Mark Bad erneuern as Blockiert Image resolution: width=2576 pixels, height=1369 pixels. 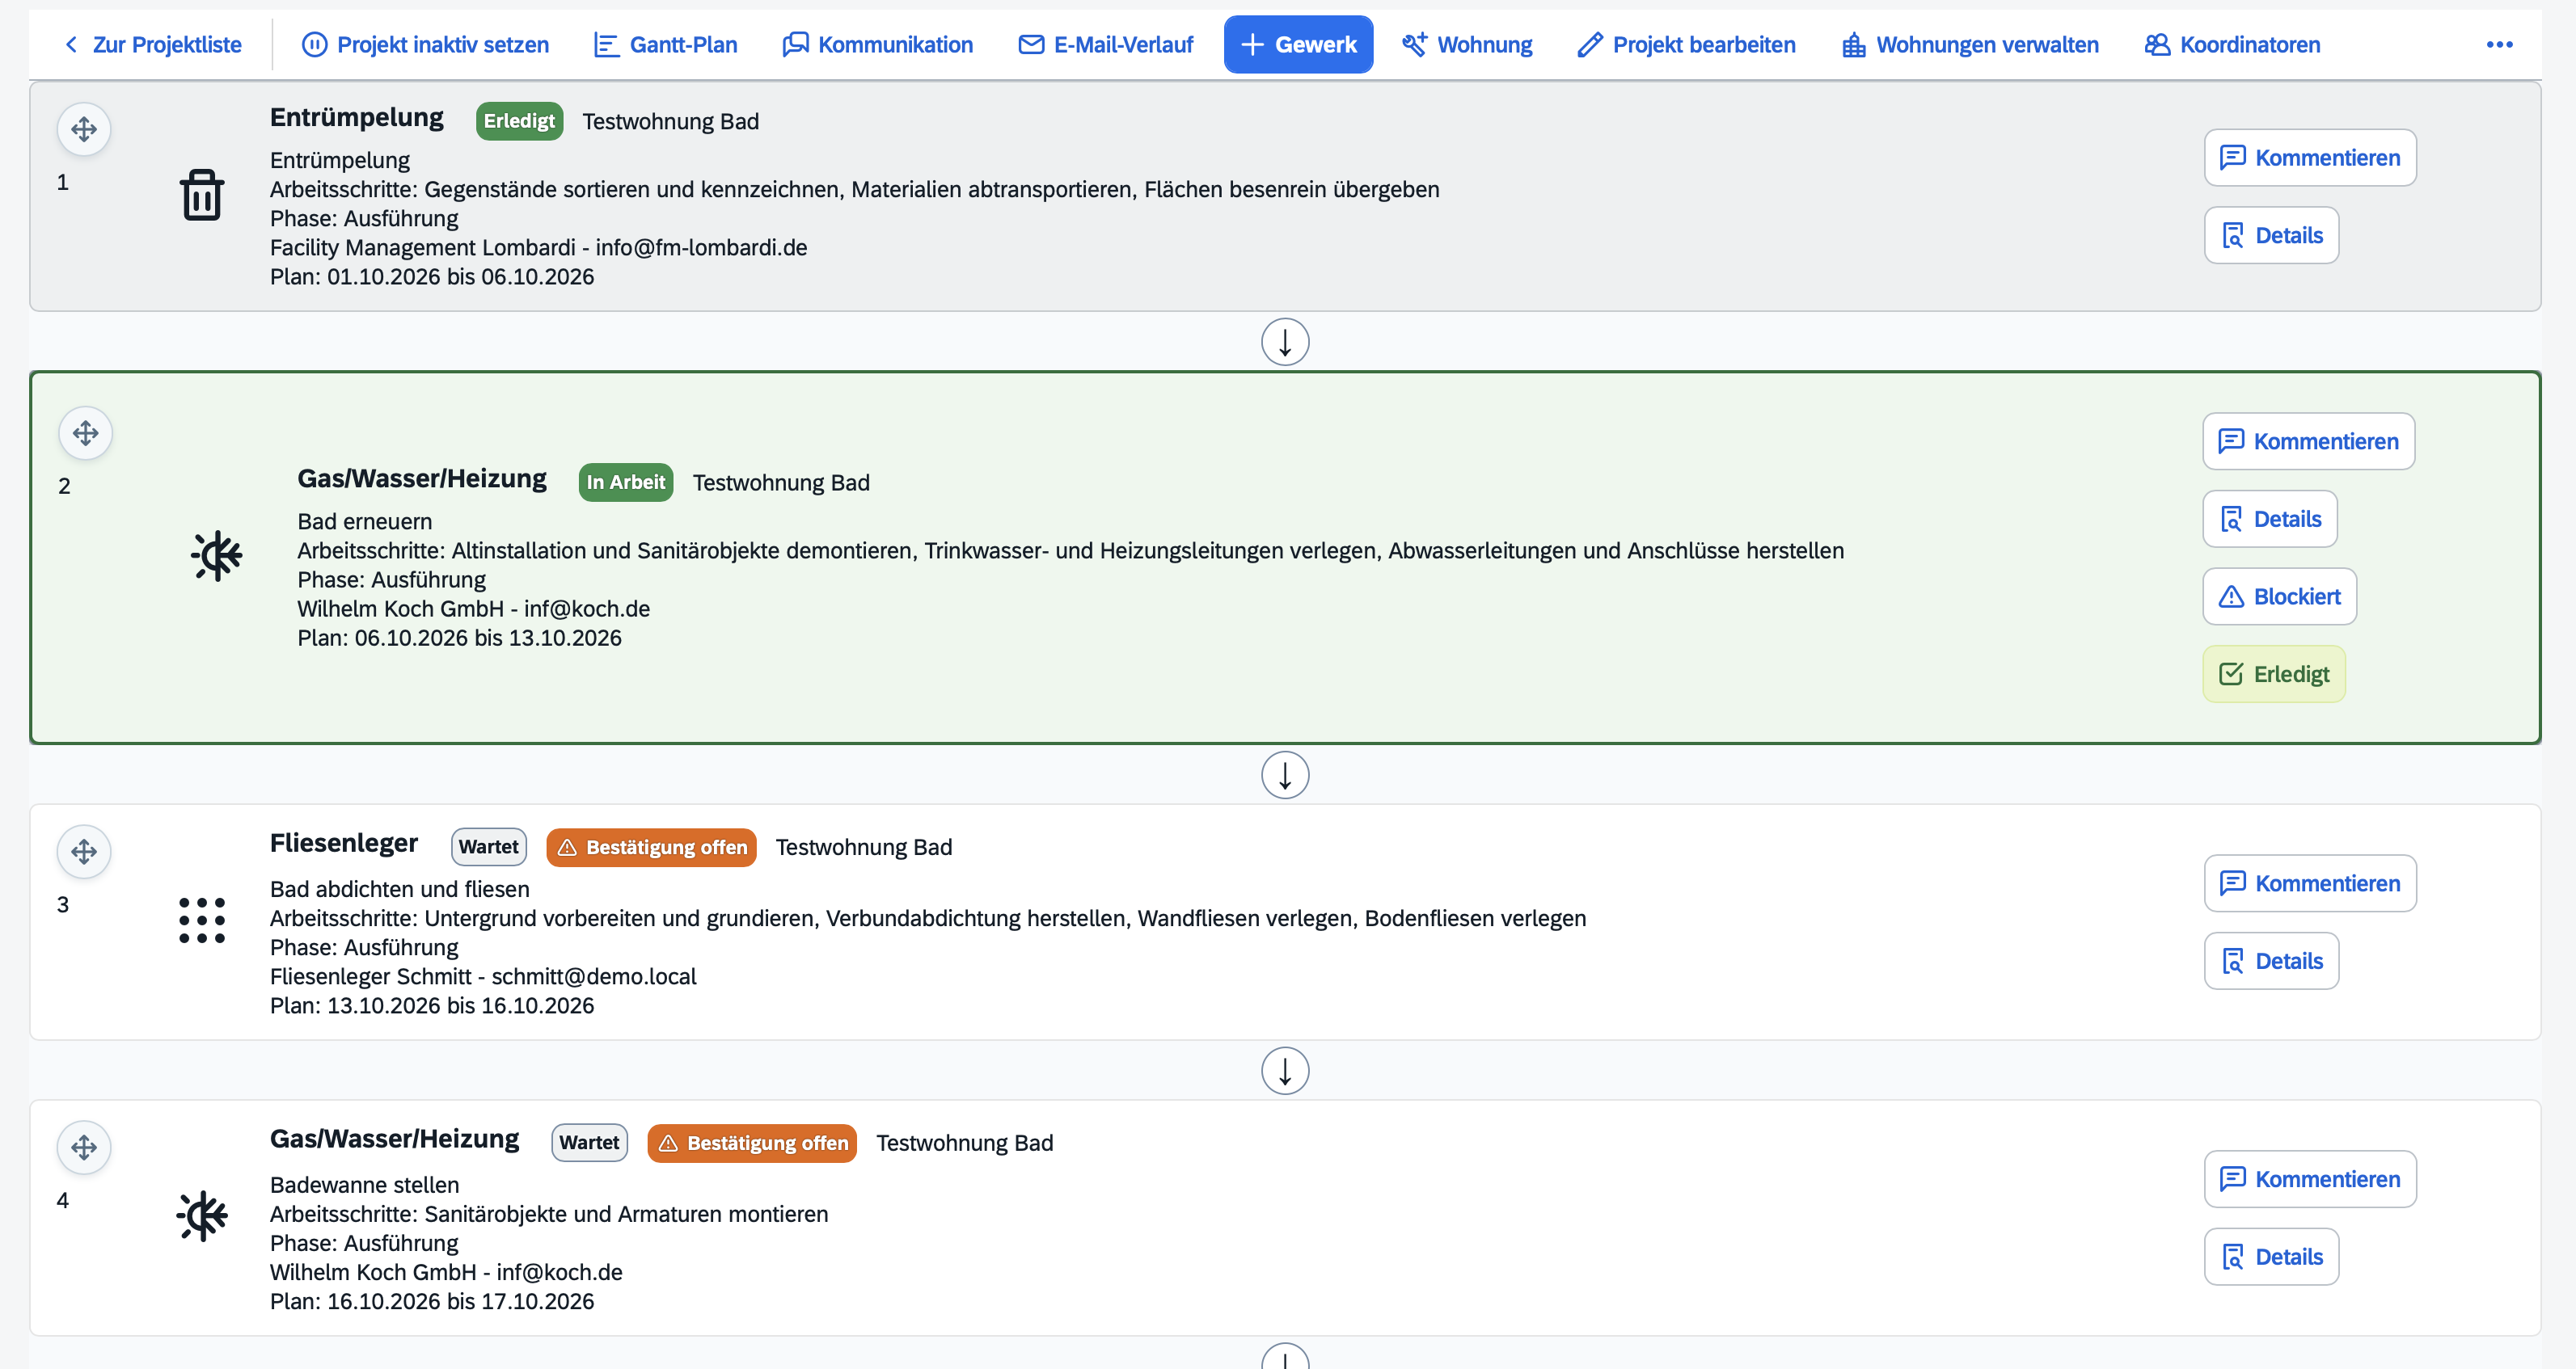2279,596
